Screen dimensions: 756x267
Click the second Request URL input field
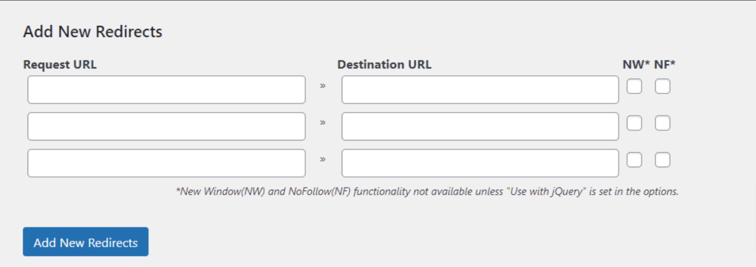166,126
